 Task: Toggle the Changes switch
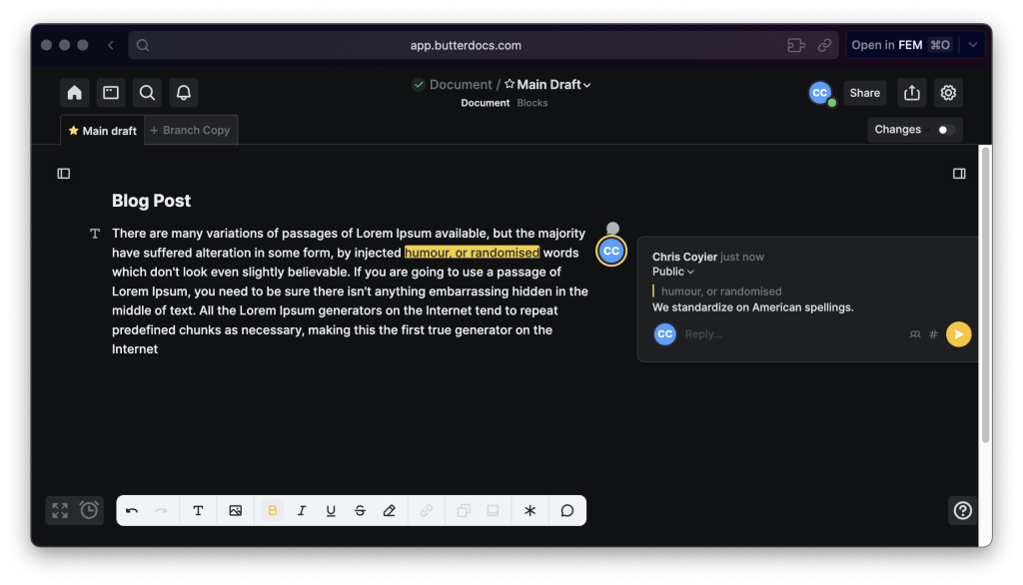pos(944,130)
